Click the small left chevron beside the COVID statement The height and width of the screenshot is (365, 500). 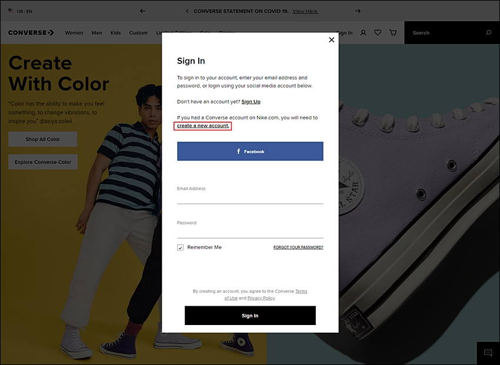click(187, 11)
